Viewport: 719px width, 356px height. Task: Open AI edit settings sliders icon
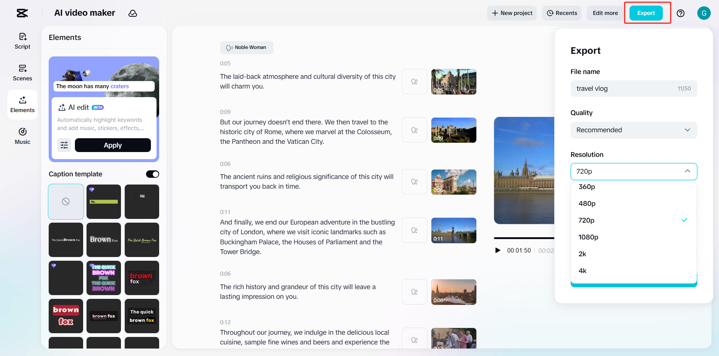pos(64,145)
